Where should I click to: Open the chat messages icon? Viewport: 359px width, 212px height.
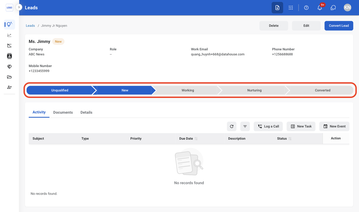coord(333,8)
